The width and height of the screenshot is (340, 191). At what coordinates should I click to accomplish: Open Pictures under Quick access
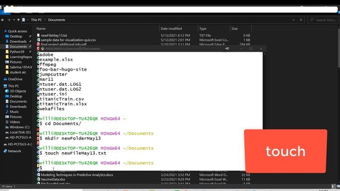[x=15, y=62]
